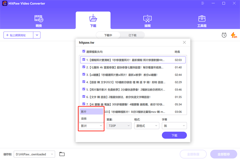Select video title 6 文字轉語音 row

pos(133,97)
